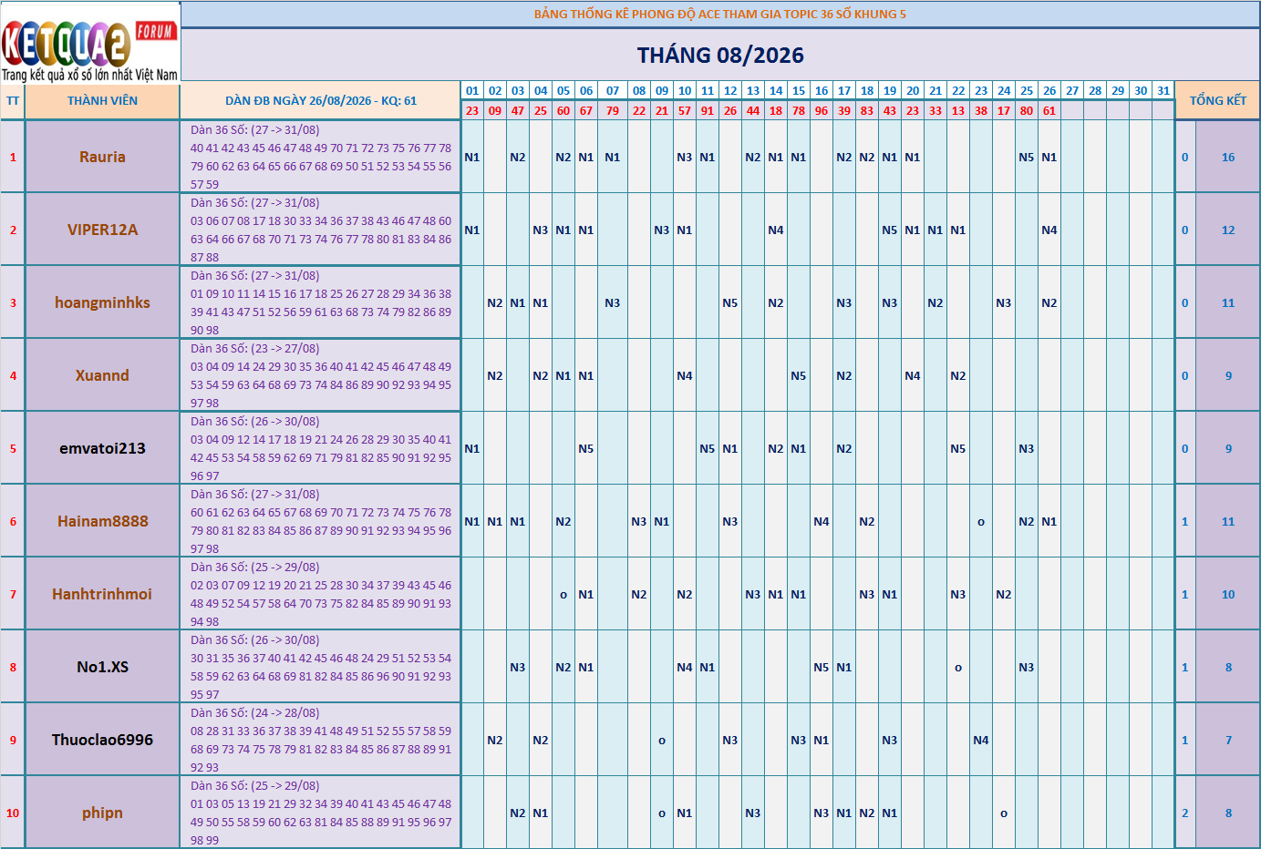The height and width of the screenshot is (849, 1261).
Task: Click hoangminhks's N3 cell on day 07
Action: [613, 303]
